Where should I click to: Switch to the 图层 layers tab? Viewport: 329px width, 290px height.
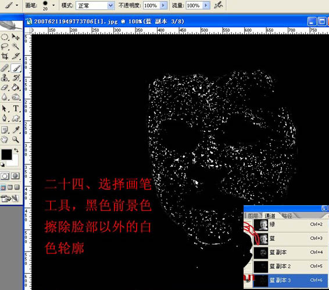pos(253,216)
